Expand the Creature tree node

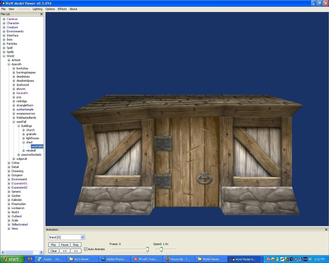click(4, 27)
